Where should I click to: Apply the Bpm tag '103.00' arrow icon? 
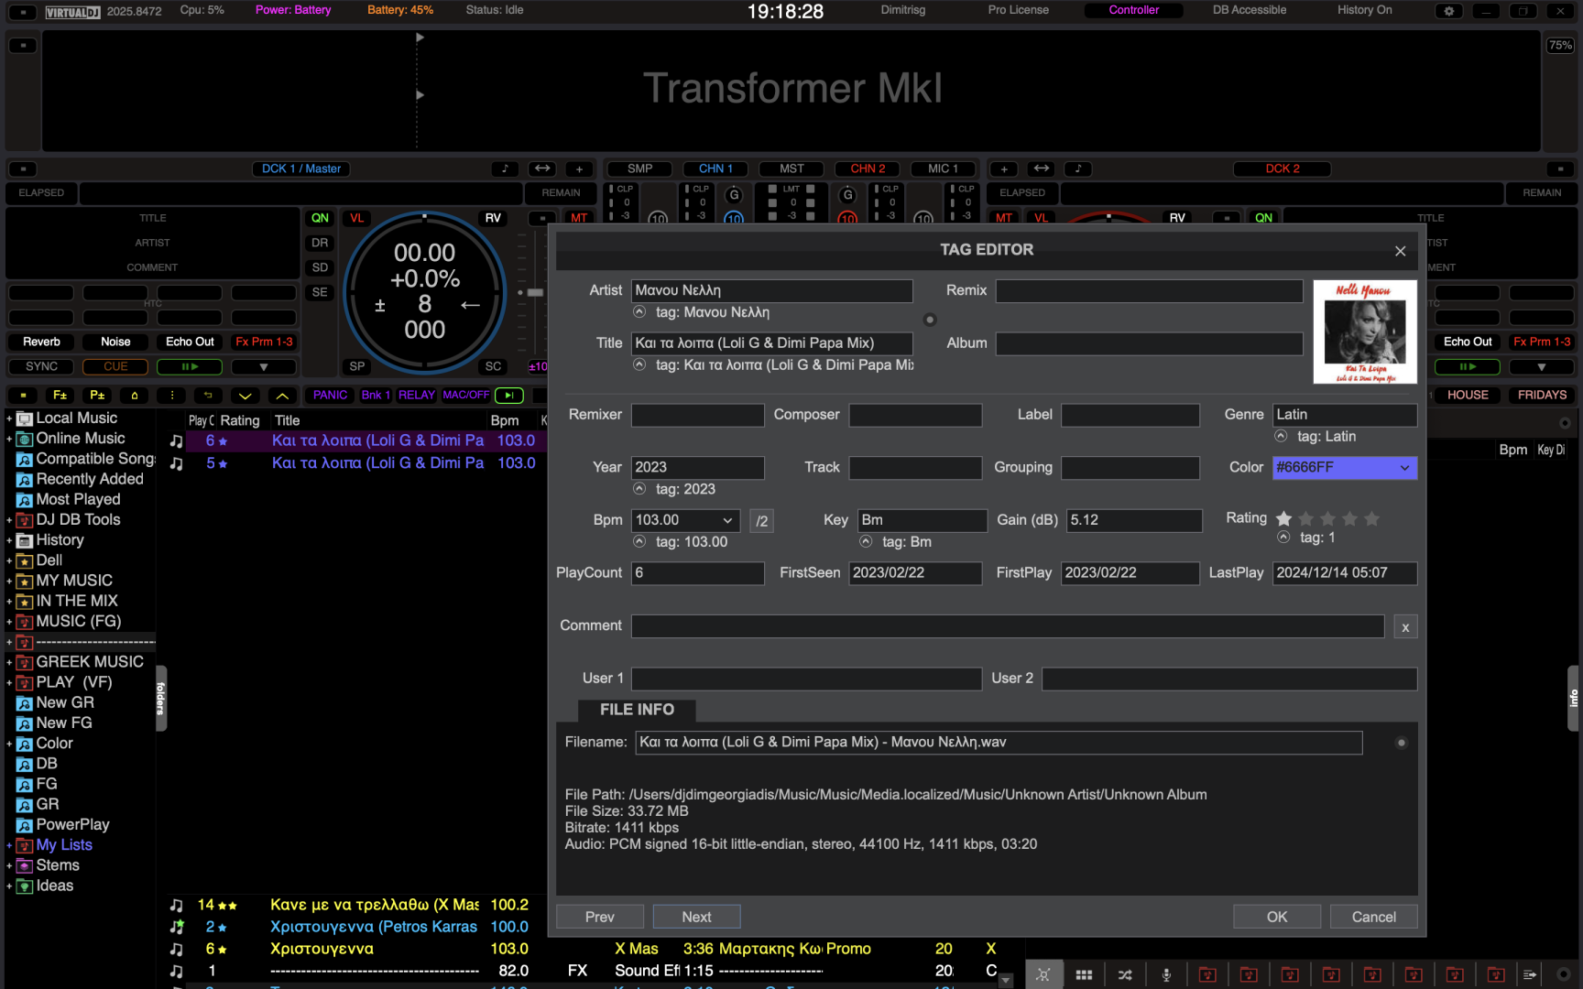pyautogui.click(x=639, y=541)
